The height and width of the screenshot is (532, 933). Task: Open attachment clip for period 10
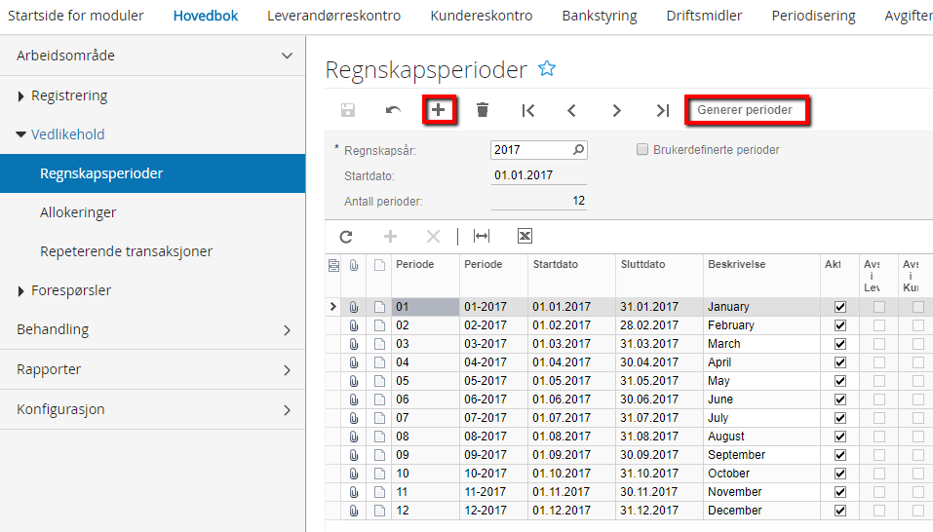coord(354,474)
